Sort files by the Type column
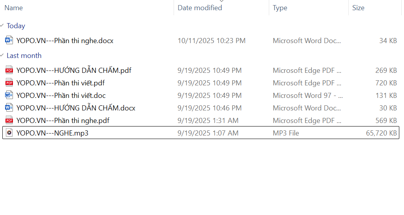The height and width of the screenshot is (215, 404). [280, 8]
